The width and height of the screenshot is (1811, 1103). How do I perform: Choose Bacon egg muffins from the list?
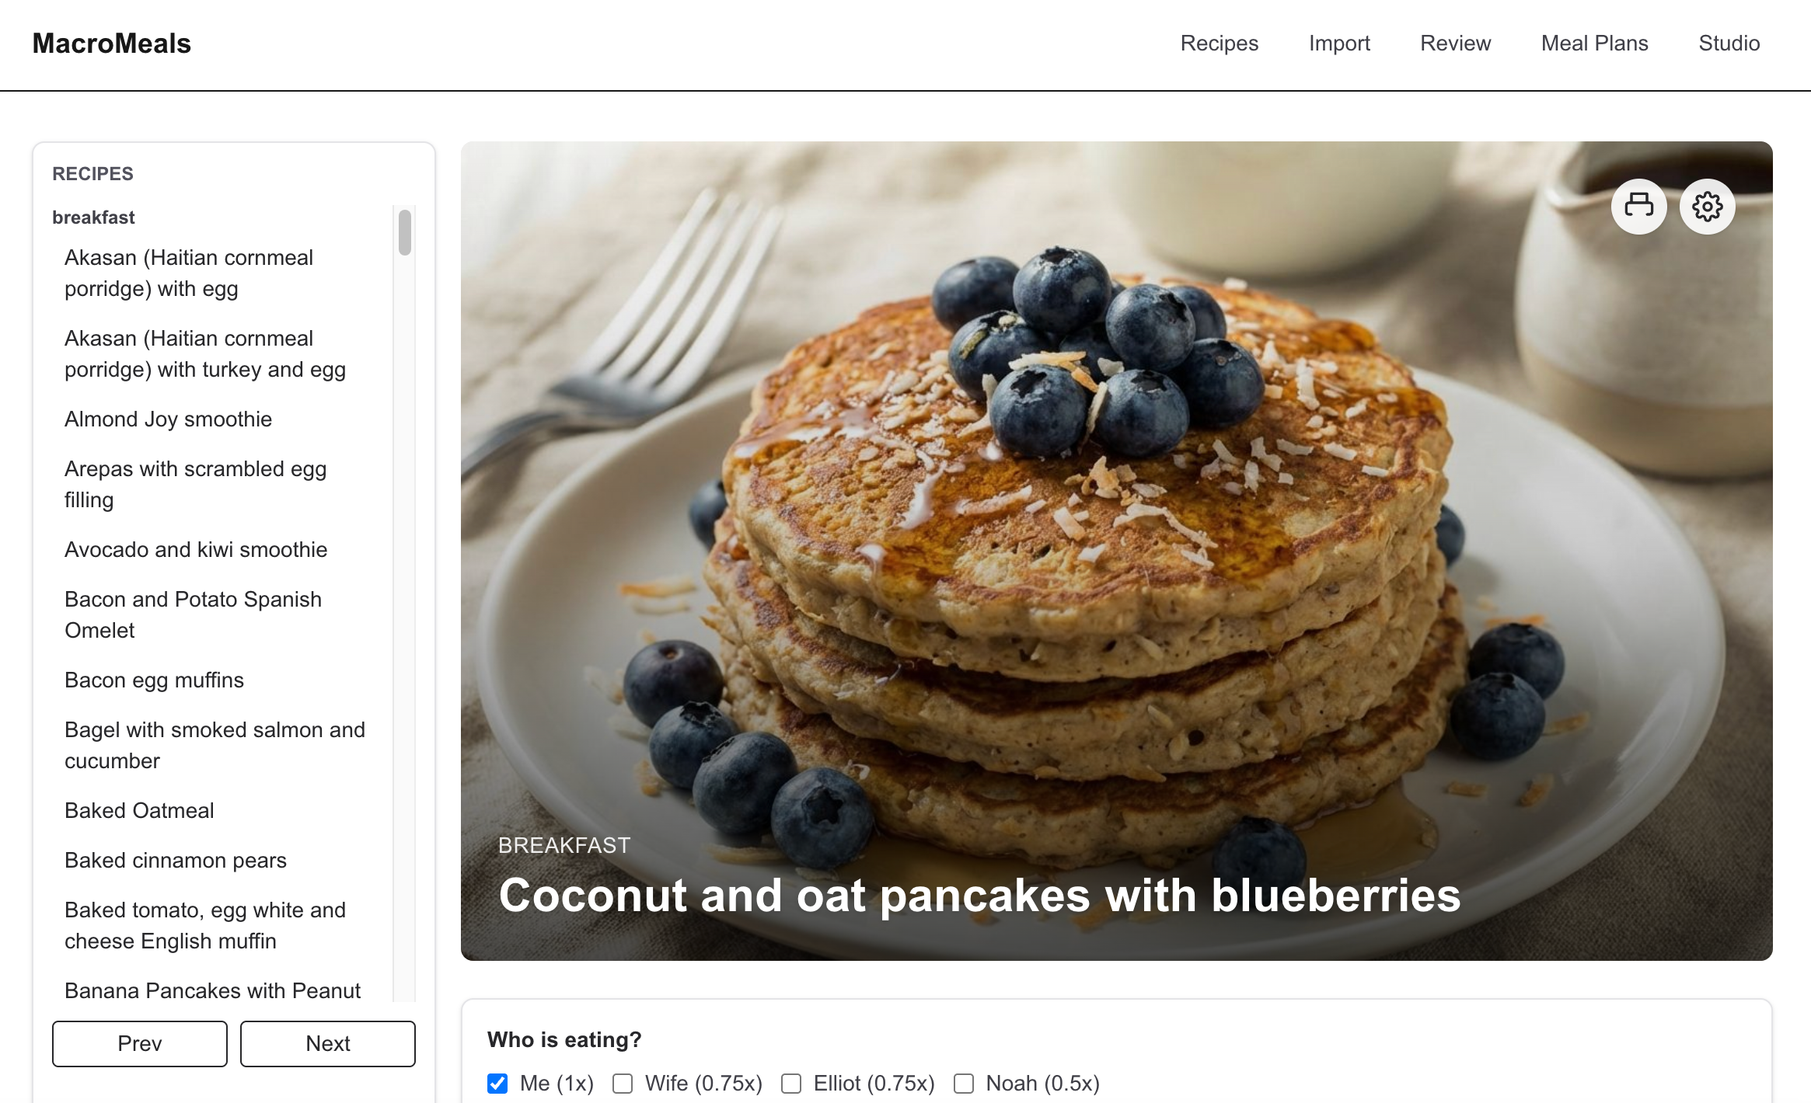click(154, 680)
